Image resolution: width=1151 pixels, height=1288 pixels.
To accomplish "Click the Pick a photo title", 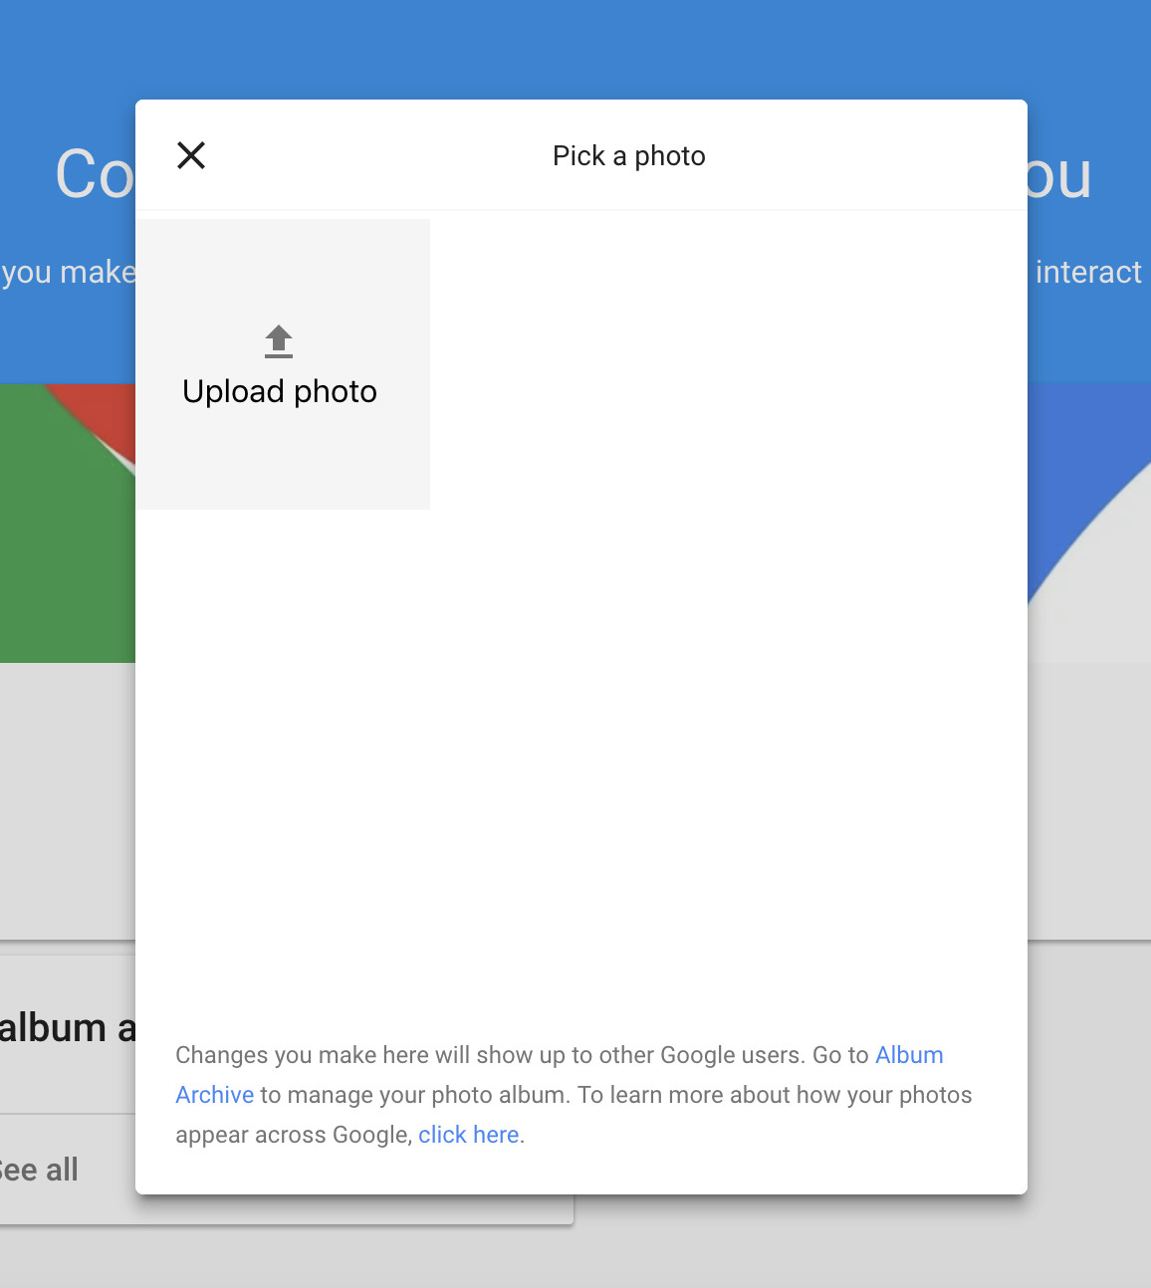I will (628, 156).
